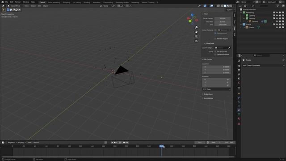The width and height of the screenshot is (286, 161).
Task: Open the Object Mode dropdown
Action: (x=15, y=6)
